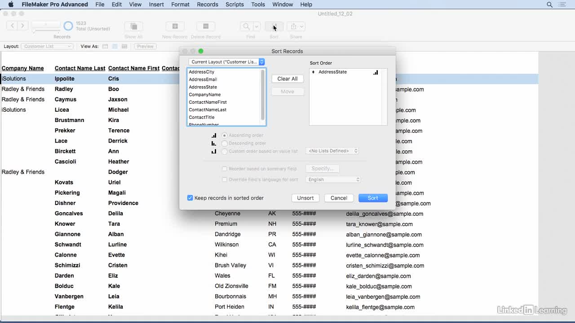Click the Old Zionsville city cell
Screen dimensions: 575x323
click(x=231, y=286)
